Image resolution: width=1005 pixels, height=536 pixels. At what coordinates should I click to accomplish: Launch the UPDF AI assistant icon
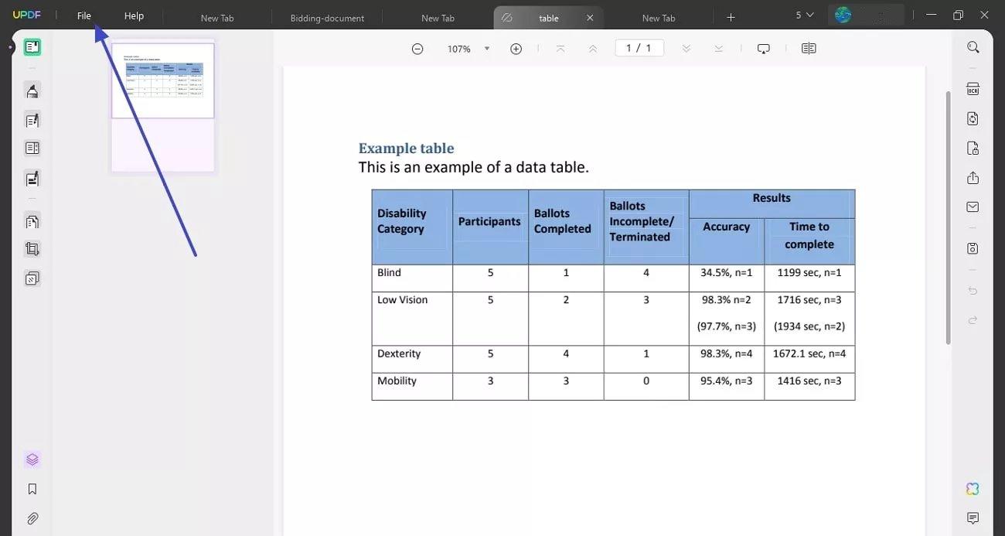point(973,489)
